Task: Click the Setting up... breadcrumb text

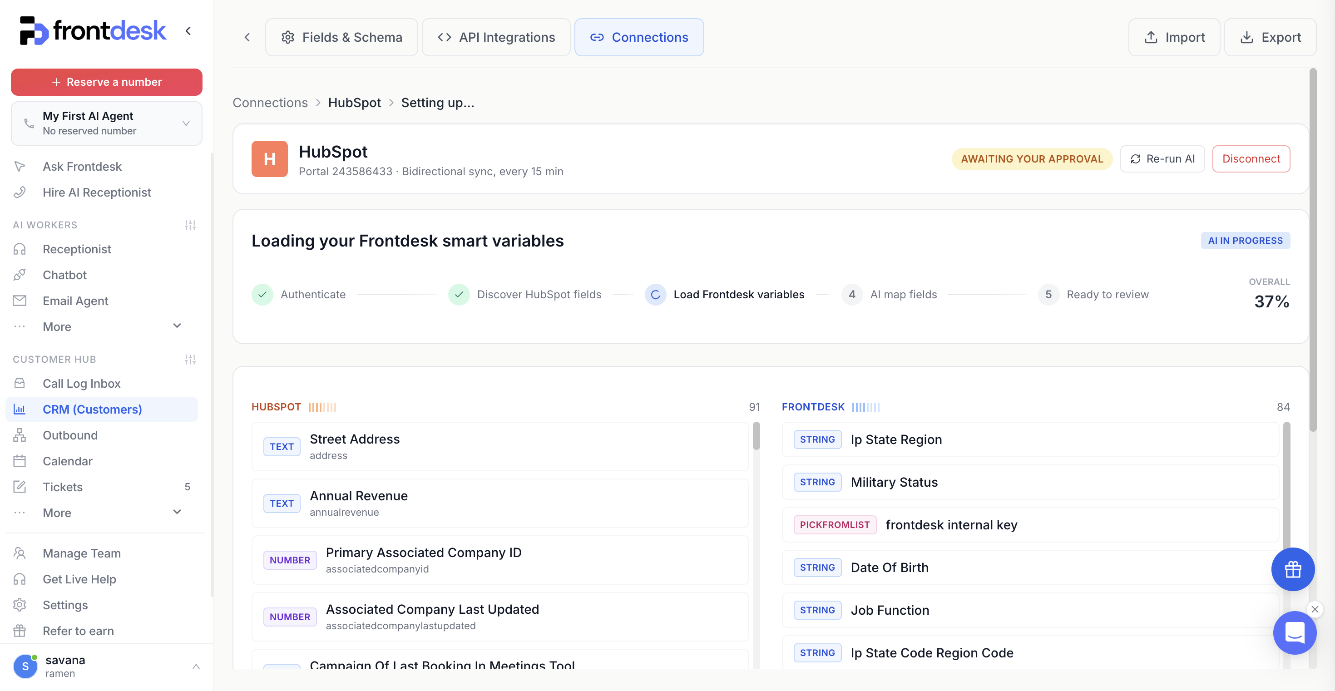Action: 438,103
